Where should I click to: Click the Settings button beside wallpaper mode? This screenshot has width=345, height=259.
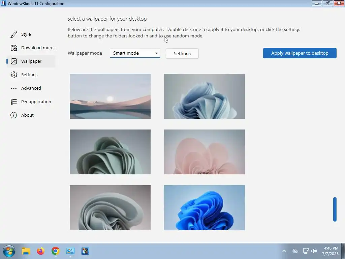182,54
